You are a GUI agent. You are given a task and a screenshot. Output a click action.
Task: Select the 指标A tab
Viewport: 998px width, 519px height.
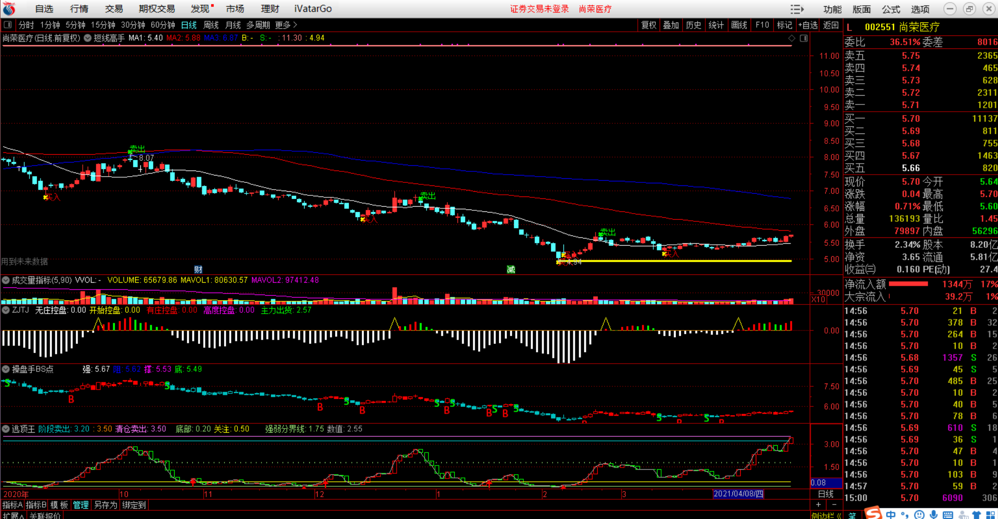(x=12, y=505)
